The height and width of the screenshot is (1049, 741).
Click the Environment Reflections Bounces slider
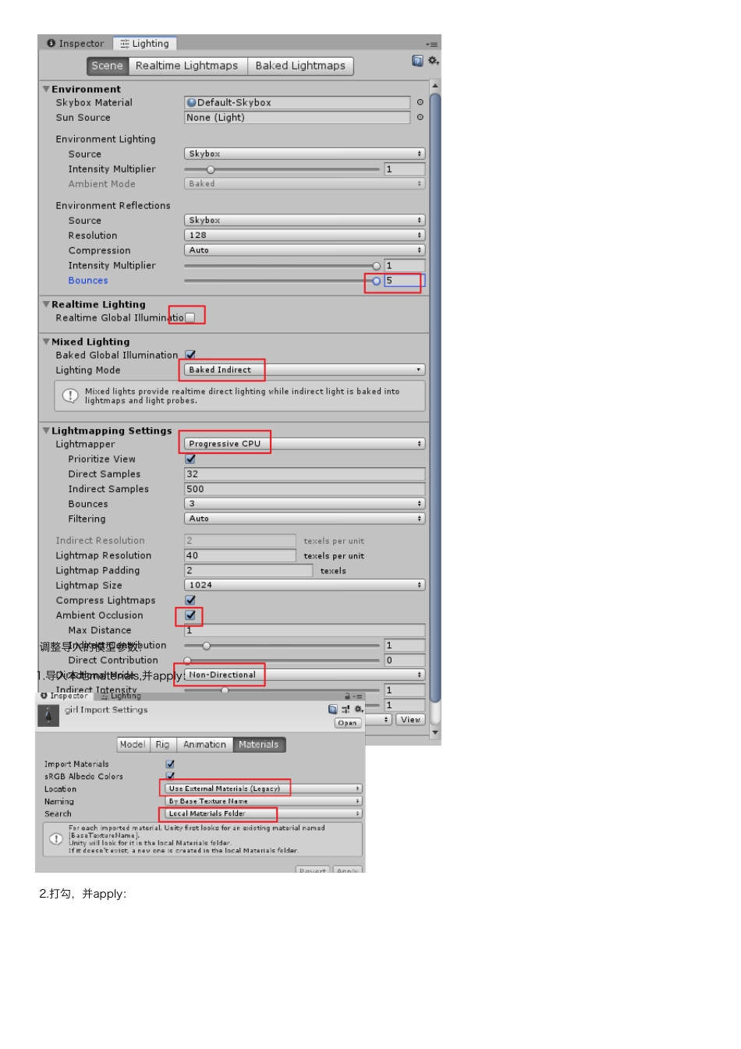282,281
